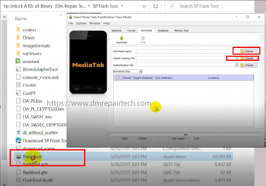
Task: Select the Download tab
Action: (147, 30)
